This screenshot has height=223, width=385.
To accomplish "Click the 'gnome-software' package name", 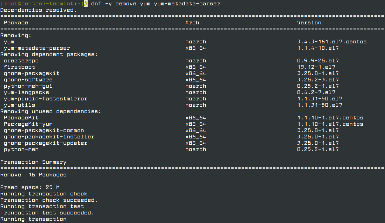I will [x=28, y=80].
